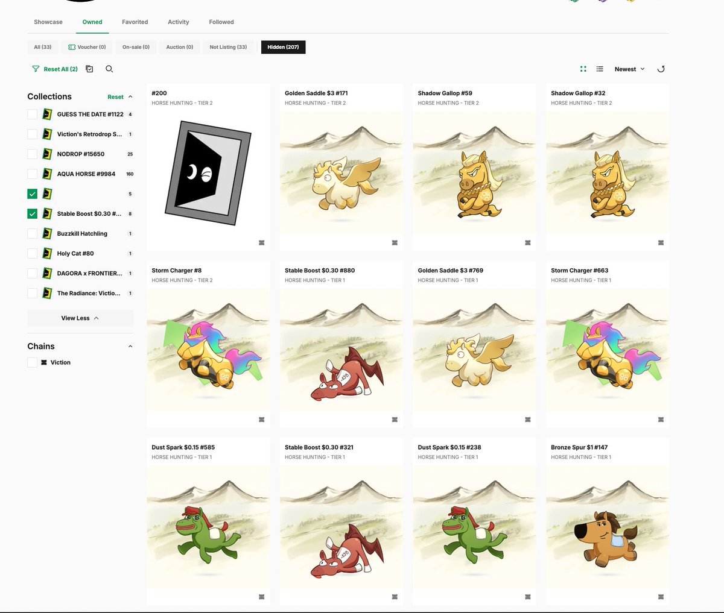Click the Viction chain logo icon
This screenshot has width=724, height=613.
[x=44, y=362]
